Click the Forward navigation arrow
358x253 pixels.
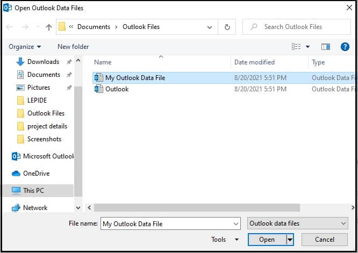[x=25, y=27]
